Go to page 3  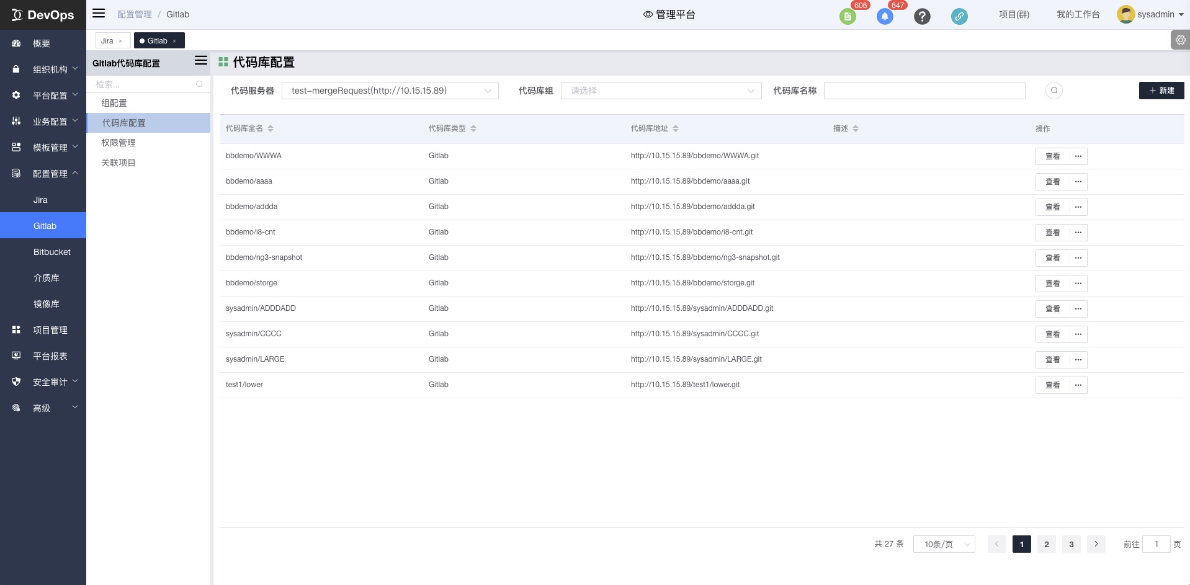(x=1071, y=544)
